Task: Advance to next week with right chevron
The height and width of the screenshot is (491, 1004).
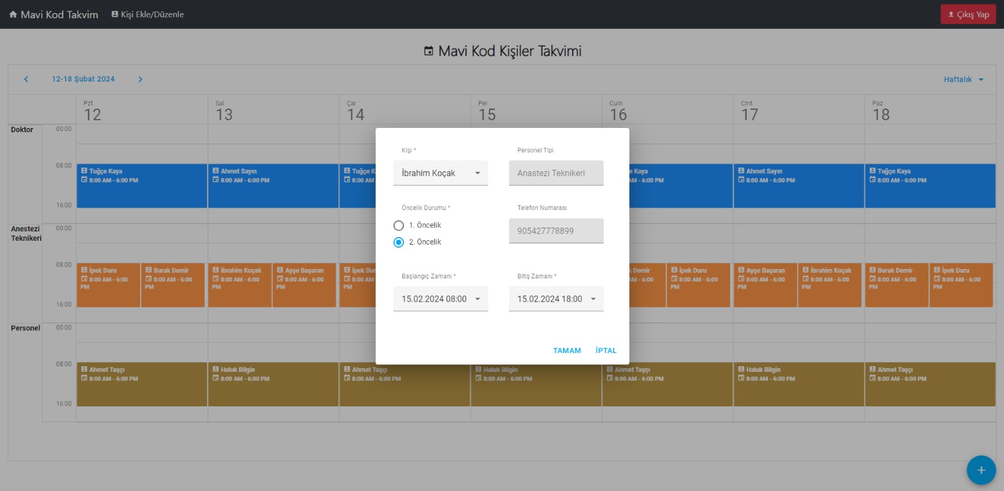Action: (140, 79)
